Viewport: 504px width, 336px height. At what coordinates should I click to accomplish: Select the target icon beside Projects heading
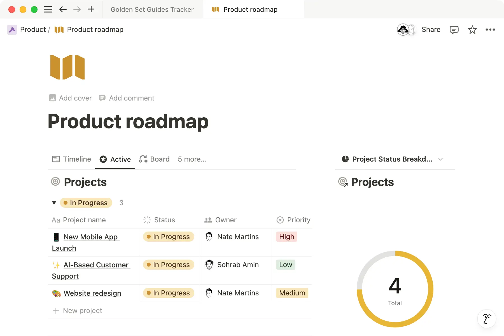point(55,182)
